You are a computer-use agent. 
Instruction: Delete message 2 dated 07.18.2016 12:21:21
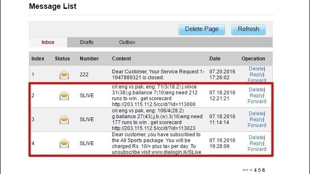coord(256,90)
